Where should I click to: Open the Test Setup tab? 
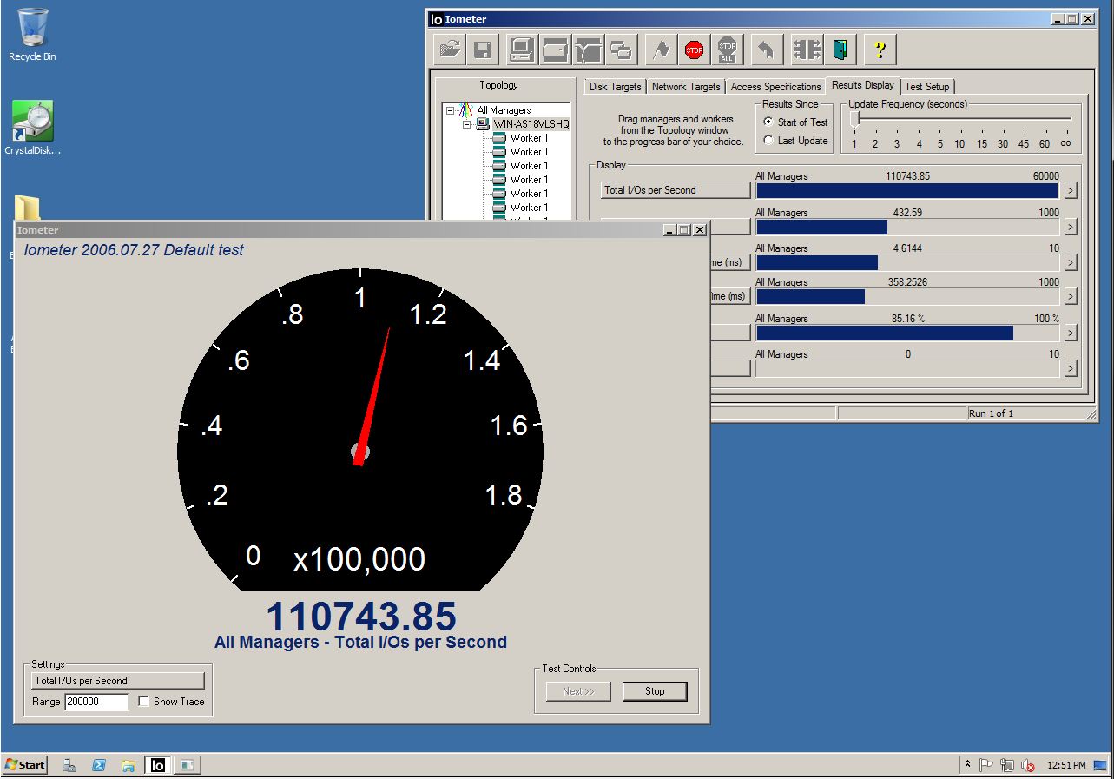927,87
